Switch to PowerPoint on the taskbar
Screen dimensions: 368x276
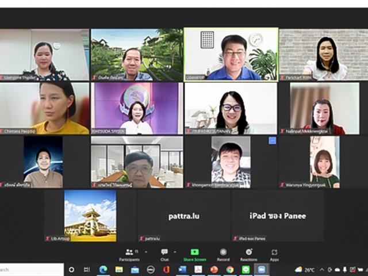(214, 270)
